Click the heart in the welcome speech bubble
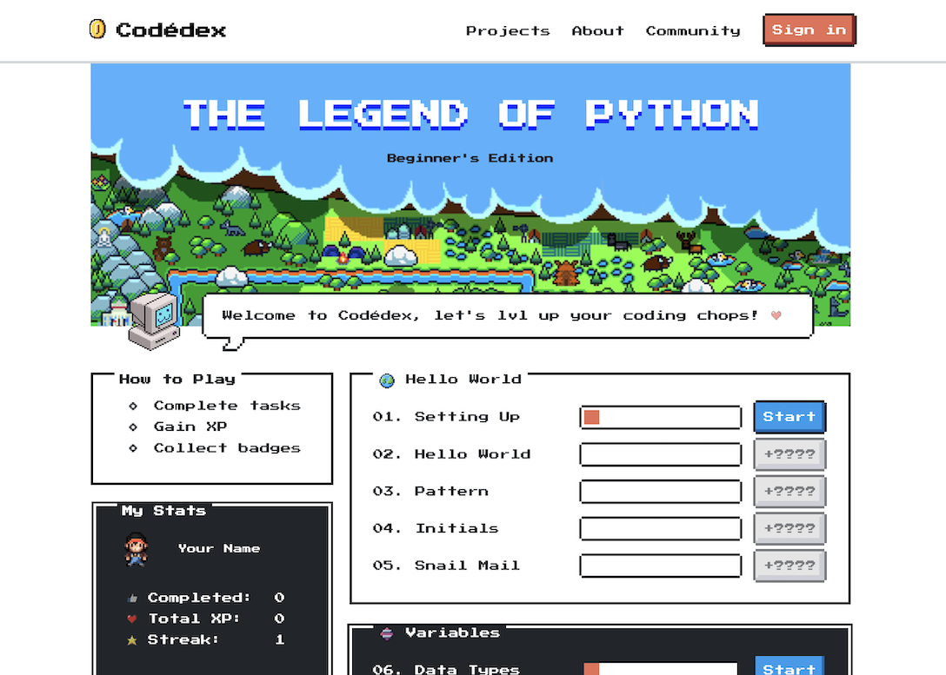The image size is (946, 675). pos(776,315)
